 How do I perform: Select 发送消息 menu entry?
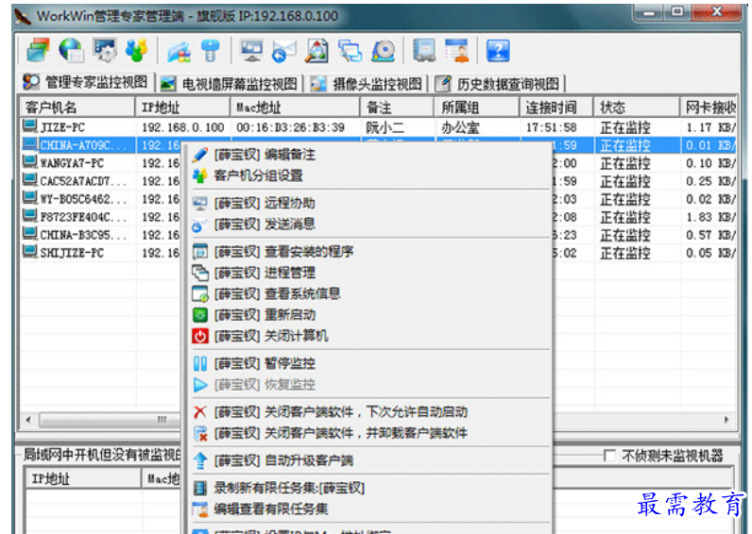pos(367,224)
